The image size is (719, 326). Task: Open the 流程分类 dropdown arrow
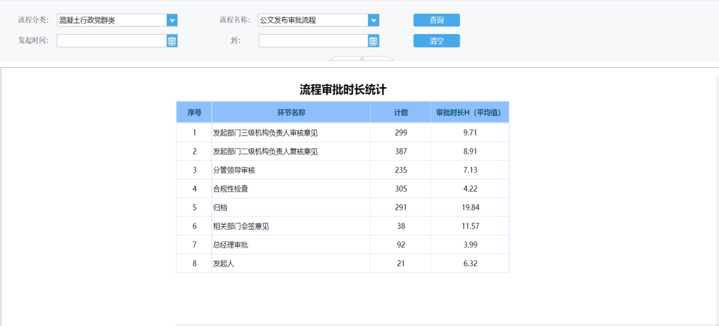click(x=172, y=21)
